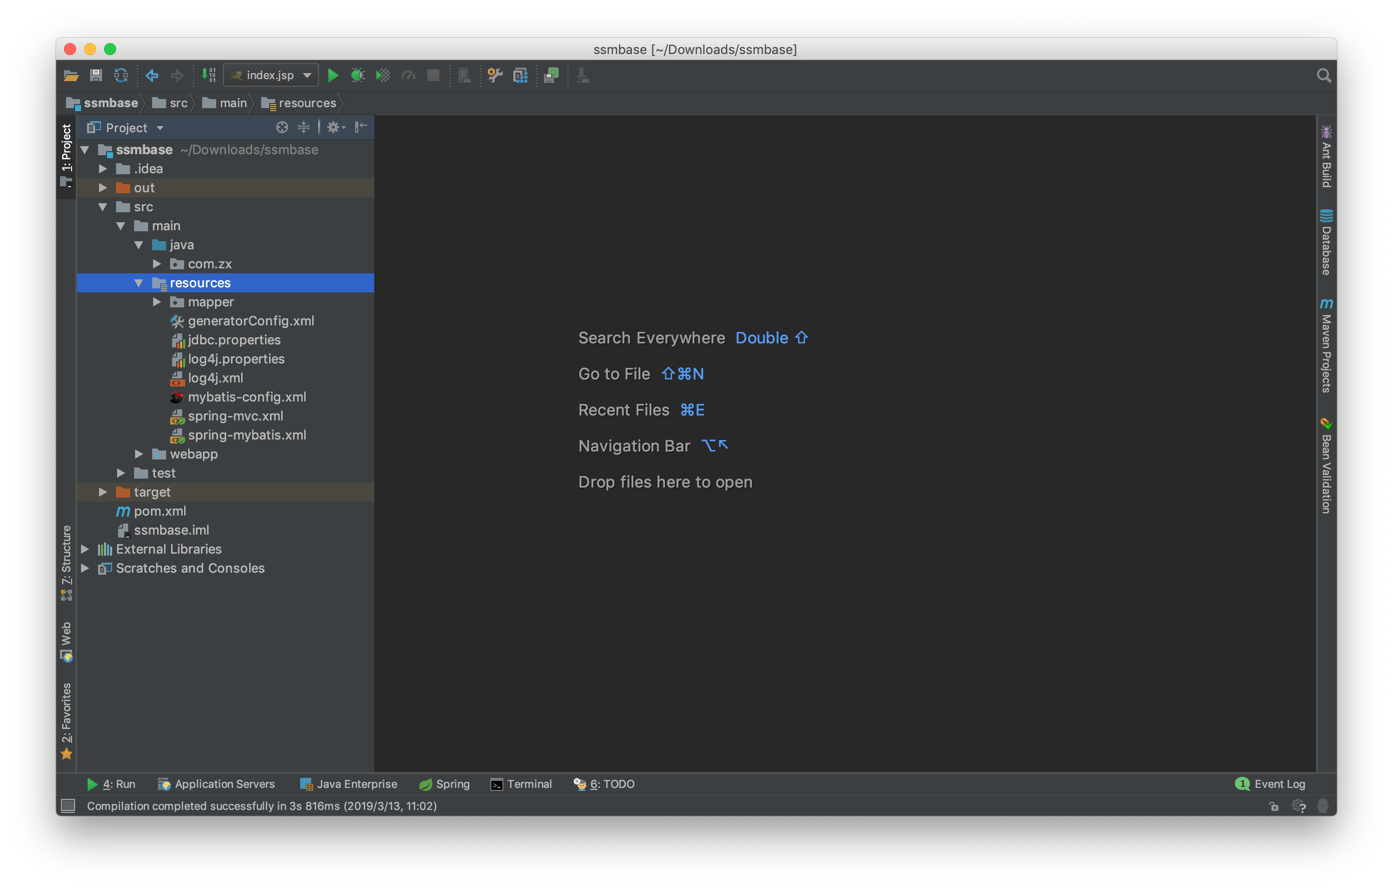Open Settings with the wrench icon
Viewport: 1393px width, 890px height.
tap(495, 75)
